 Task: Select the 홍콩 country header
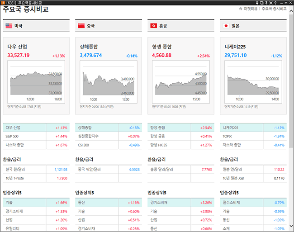point(181,25)
